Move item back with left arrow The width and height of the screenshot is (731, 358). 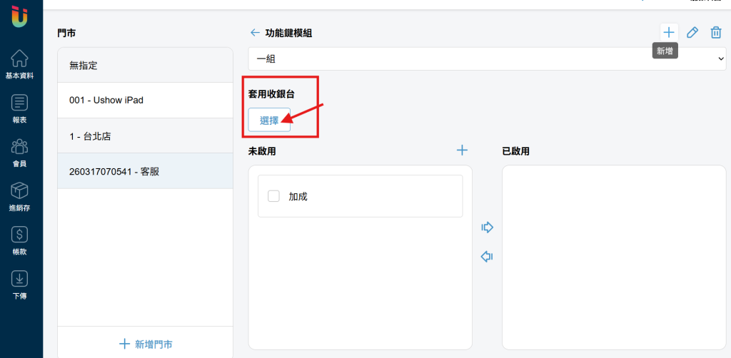tap(487, 257)
